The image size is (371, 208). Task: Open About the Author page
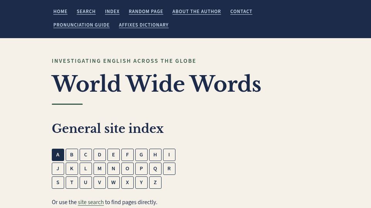point(197,12)
